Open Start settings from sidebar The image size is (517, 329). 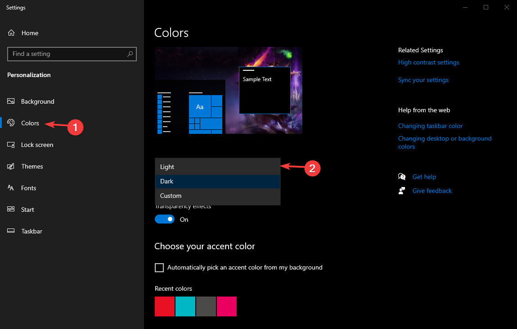(x=27, y=209)
